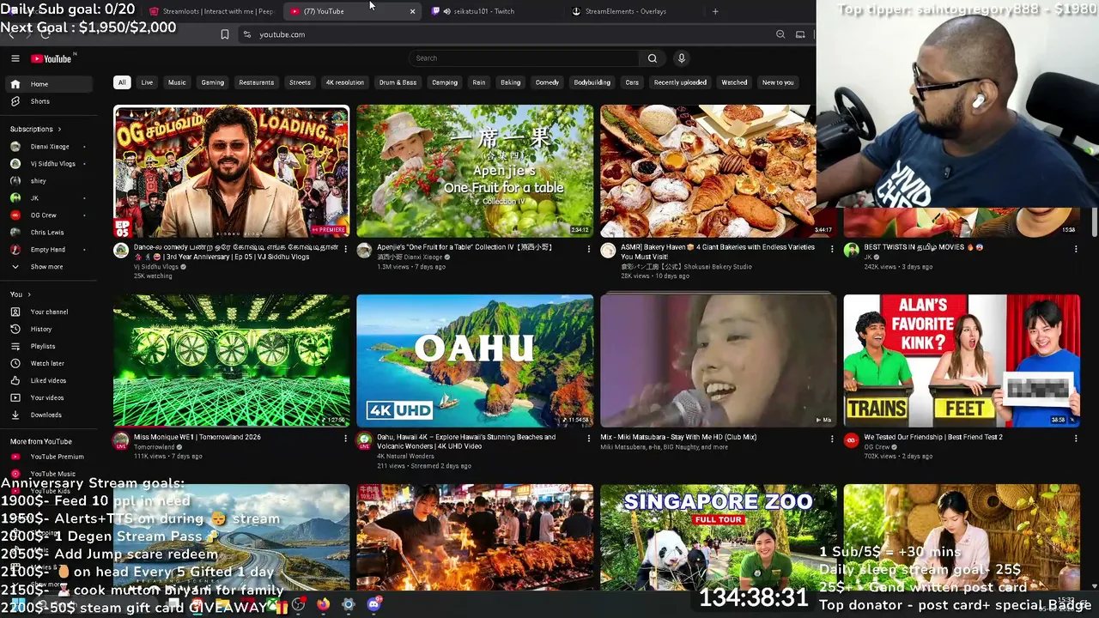Open a new browser tab

(x=715, y=11)
